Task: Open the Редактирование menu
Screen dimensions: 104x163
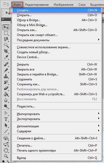Action: [37, 5]
